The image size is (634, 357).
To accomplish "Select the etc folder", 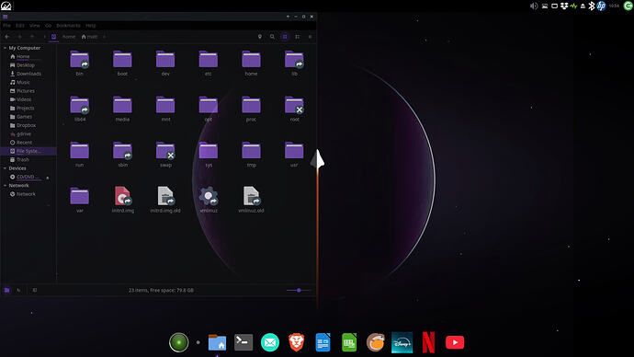I will 209,60.
